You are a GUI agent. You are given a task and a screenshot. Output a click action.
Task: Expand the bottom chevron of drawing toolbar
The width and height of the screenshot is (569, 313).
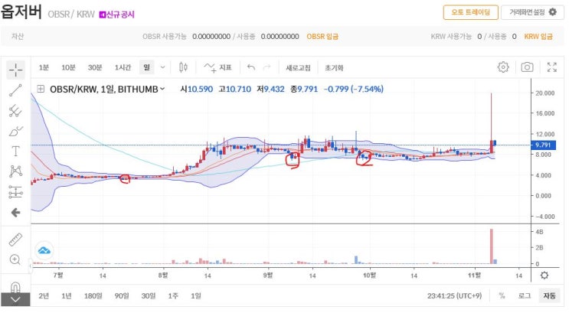[x=15, y=299]
